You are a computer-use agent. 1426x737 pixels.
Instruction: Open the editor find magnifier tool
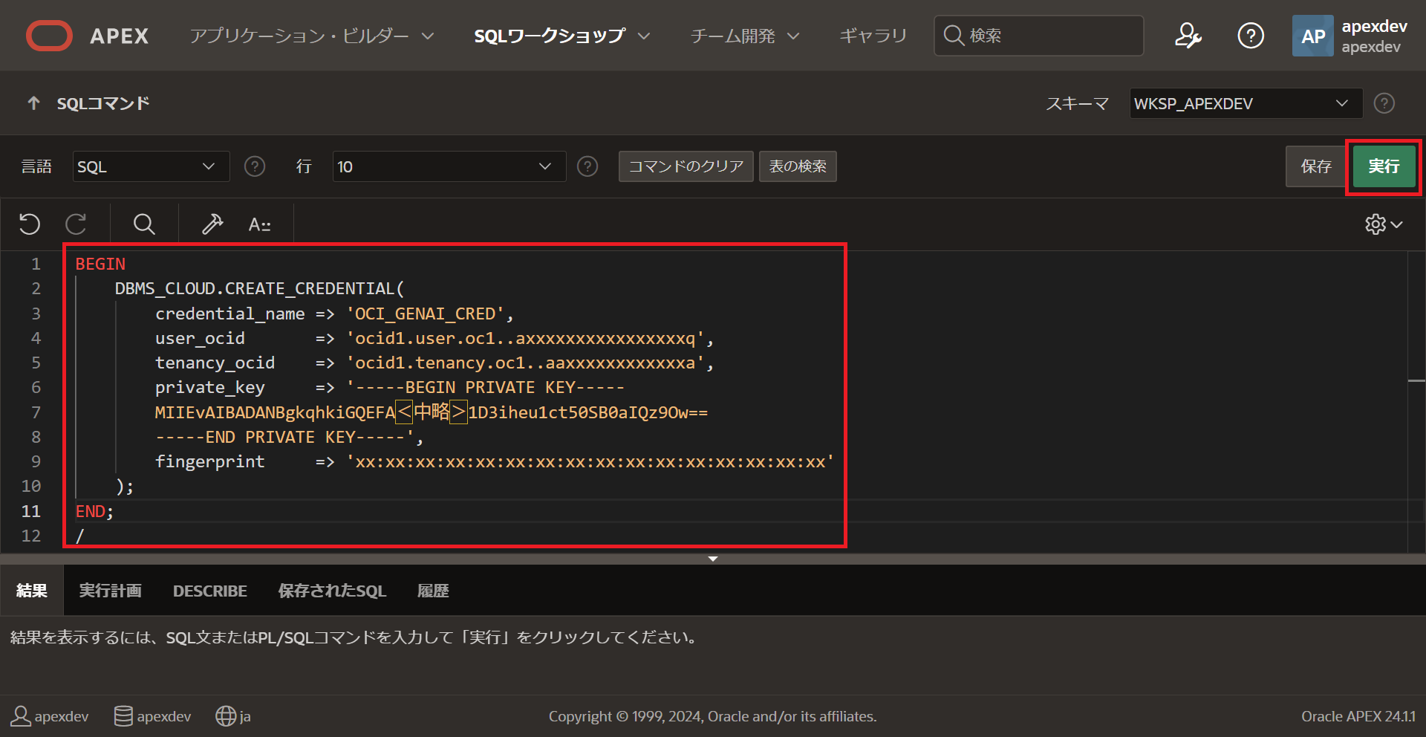(x=144, y=224)
